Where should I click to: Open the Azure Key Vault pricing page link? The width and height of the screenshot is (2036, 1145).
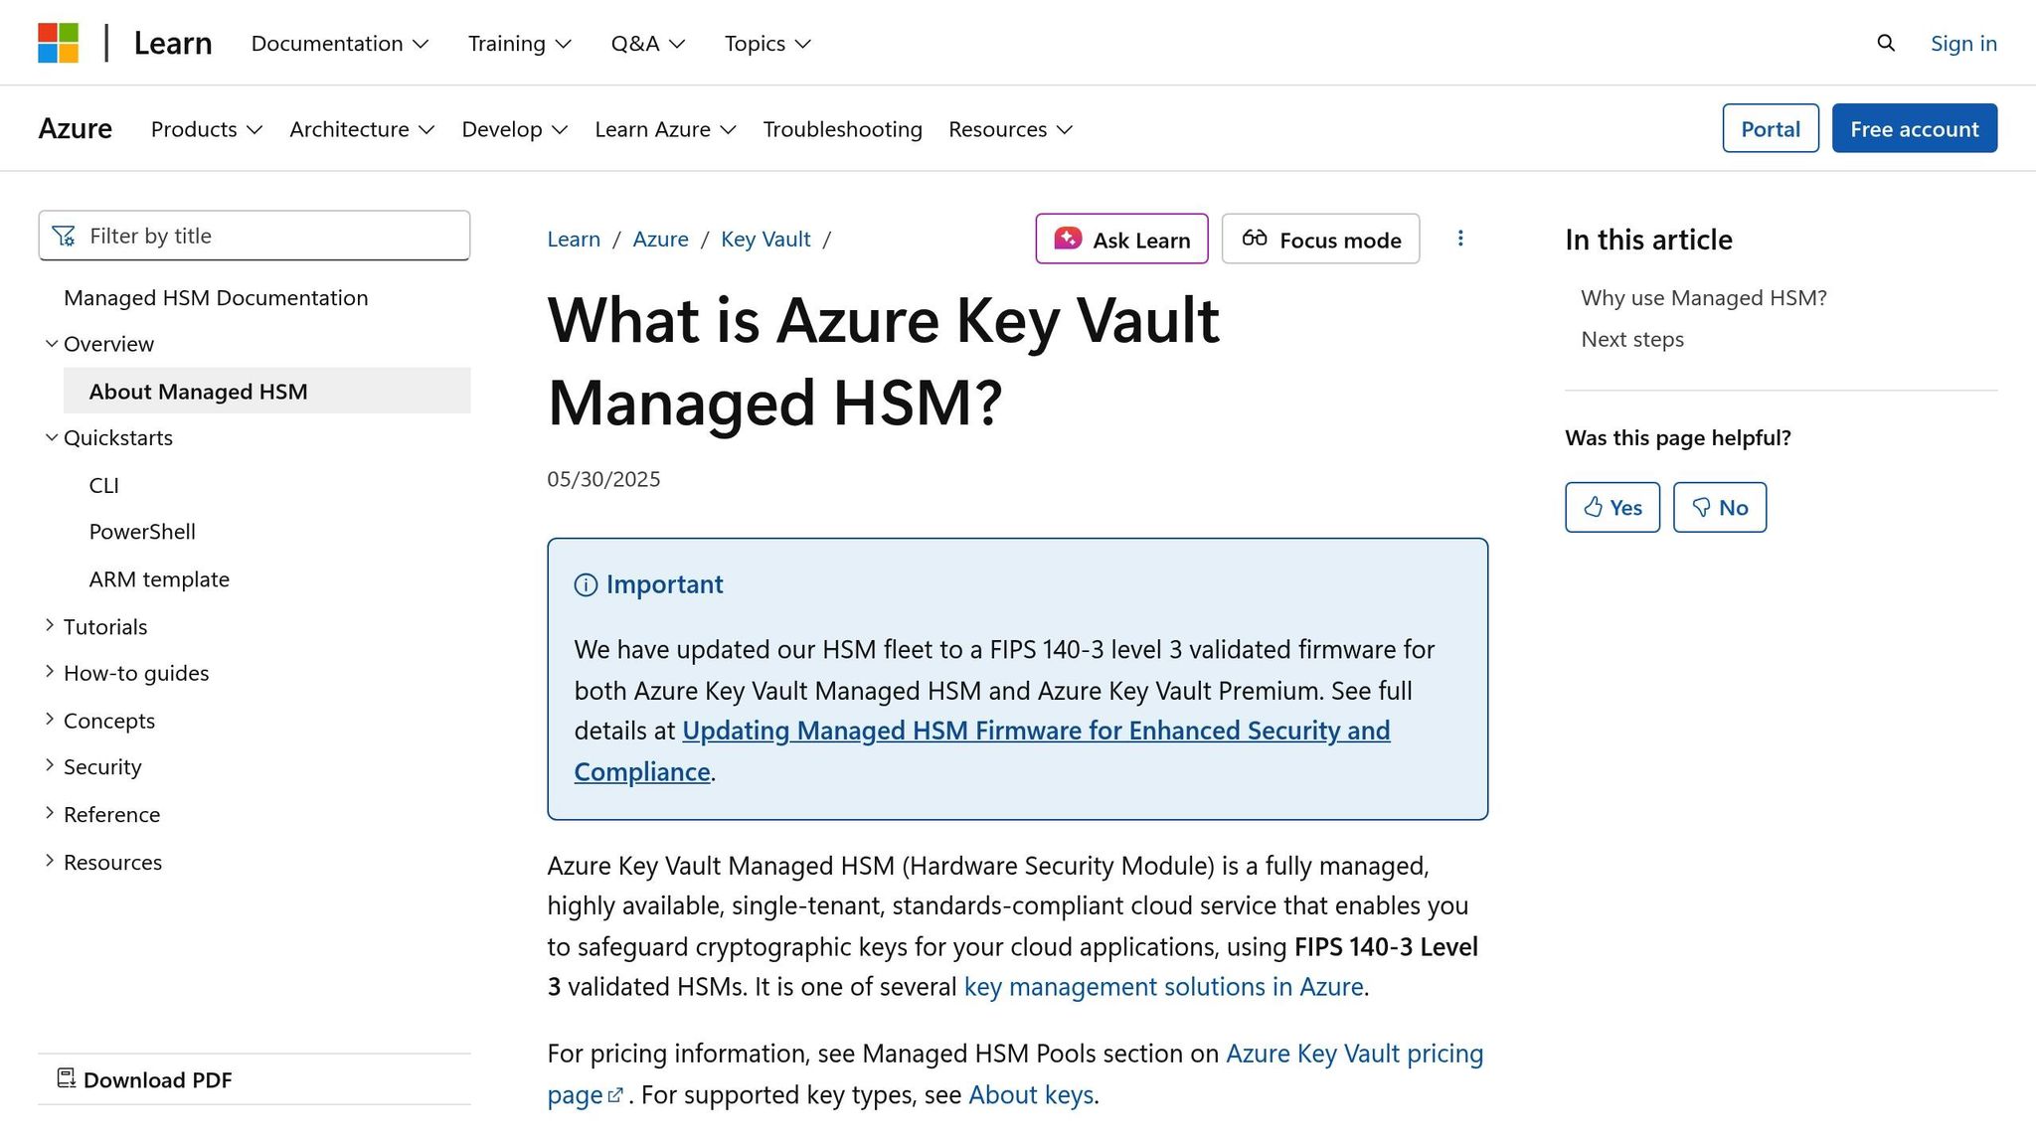(x=1353, y=1054)
